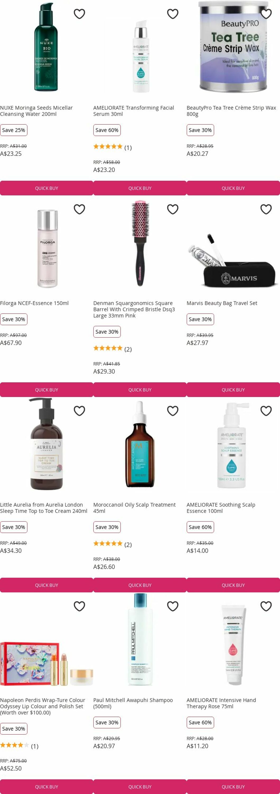Click the Save 60% badge on Scalp Essence

point(200,527)
